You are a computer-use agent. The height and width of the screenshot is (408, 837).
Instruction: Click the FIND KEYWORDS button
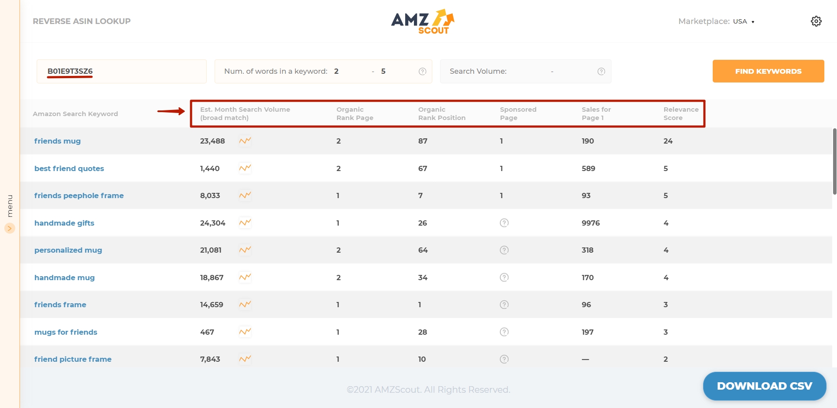[x=768, y=71]
